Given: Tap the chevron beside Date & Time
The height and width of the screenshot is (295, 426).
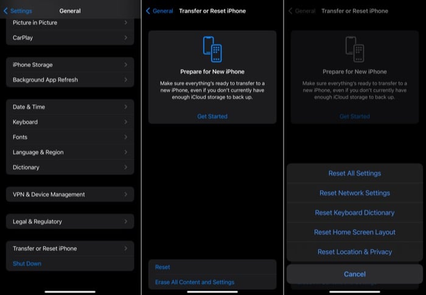Looking at the screenshot, I should point(125,107).
